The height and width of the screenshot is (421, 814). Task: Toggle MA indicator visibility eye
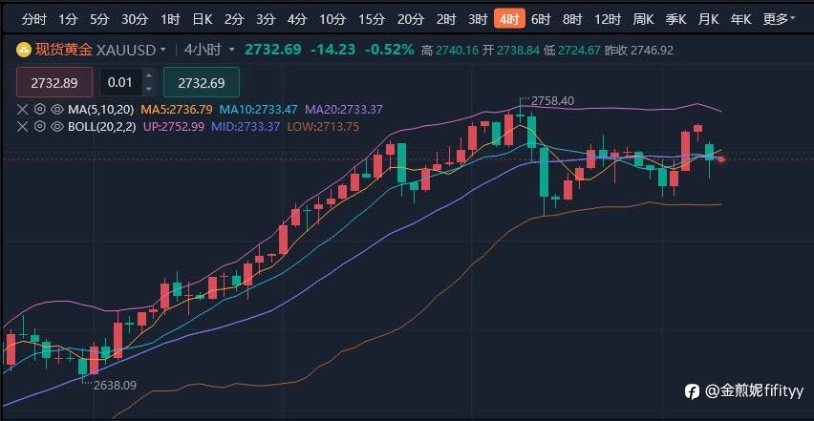tap(57, 110)
